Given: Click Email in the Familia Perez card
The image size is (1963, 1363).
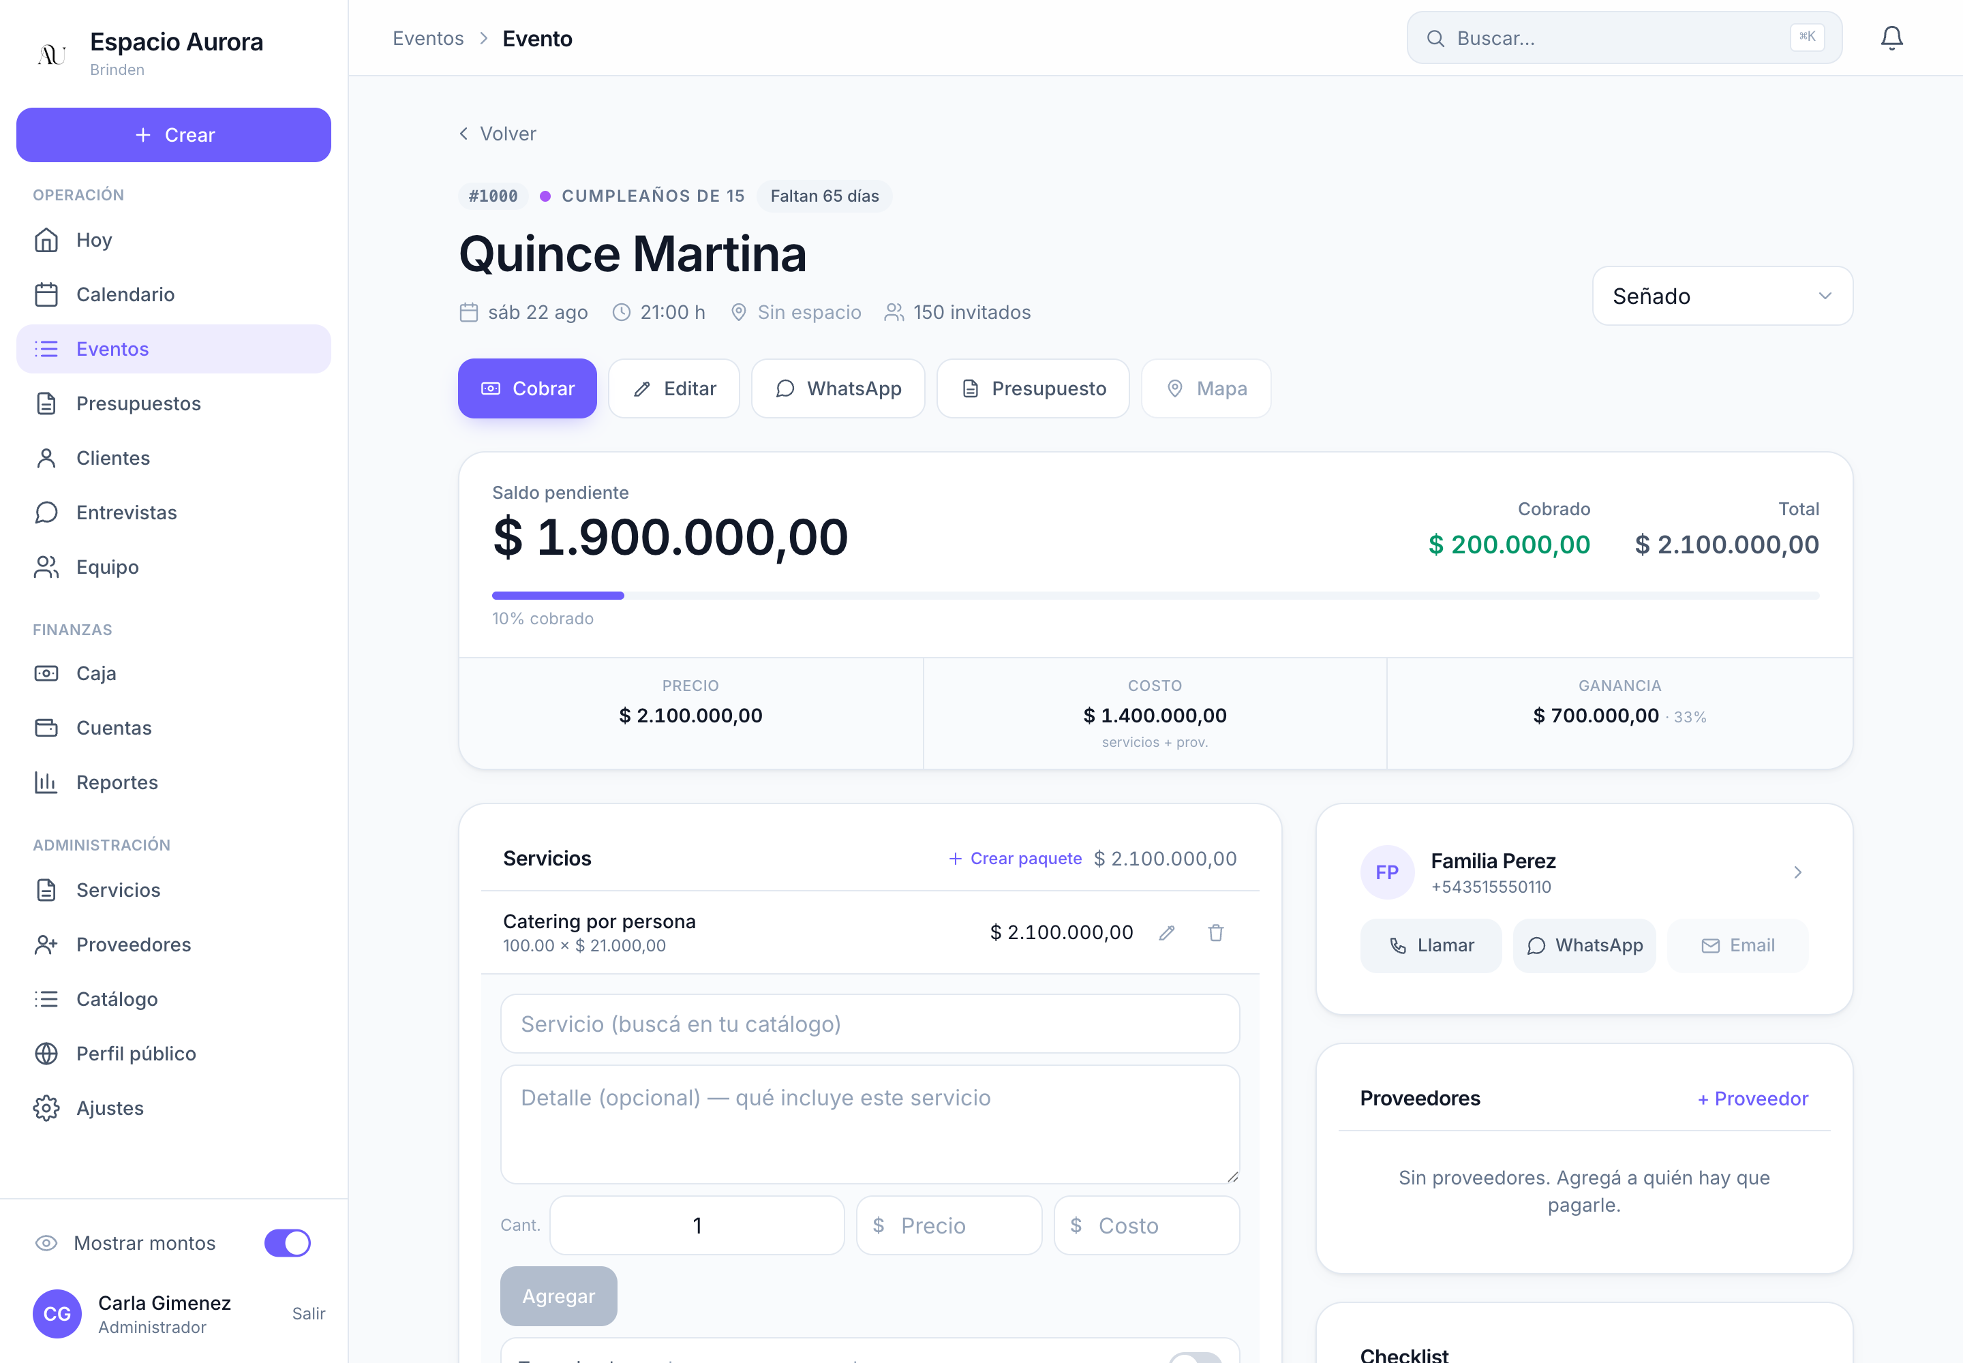Looking at the screenshot, I should 1737,945.
